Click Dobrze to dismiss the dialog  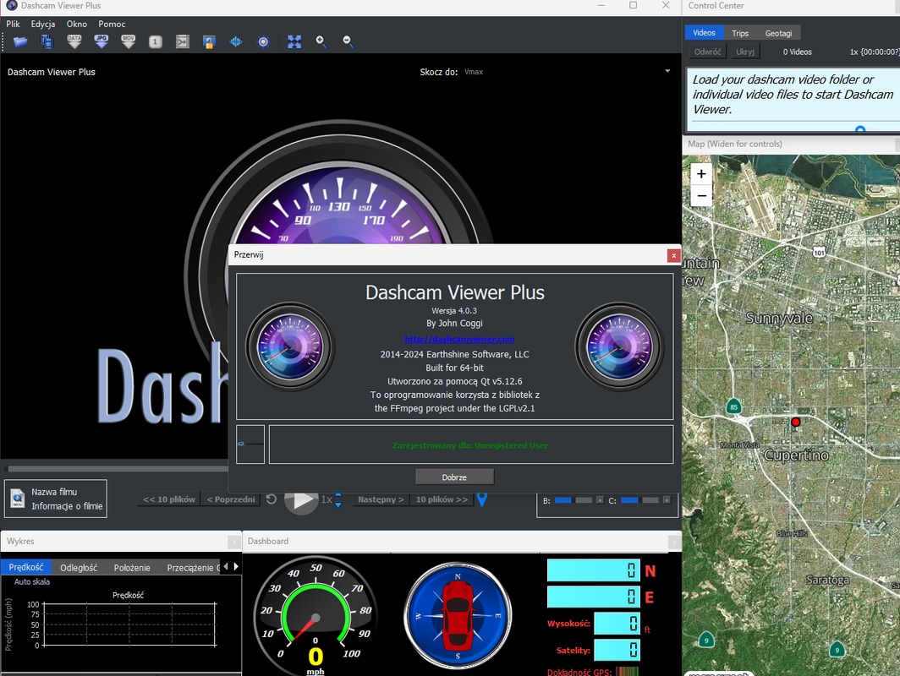click(x=454, y=477)
